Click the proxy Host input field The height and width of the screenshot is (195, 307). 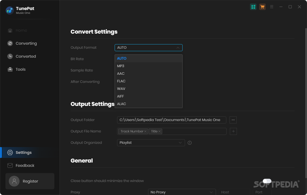coord(234,192)
